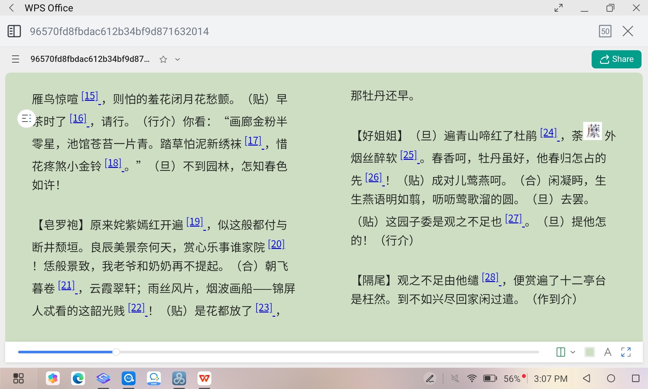The height and width of the screenshot is (389, 648).
Task: Click the tab count icon showing 50
Action: [x=605, y=31]
